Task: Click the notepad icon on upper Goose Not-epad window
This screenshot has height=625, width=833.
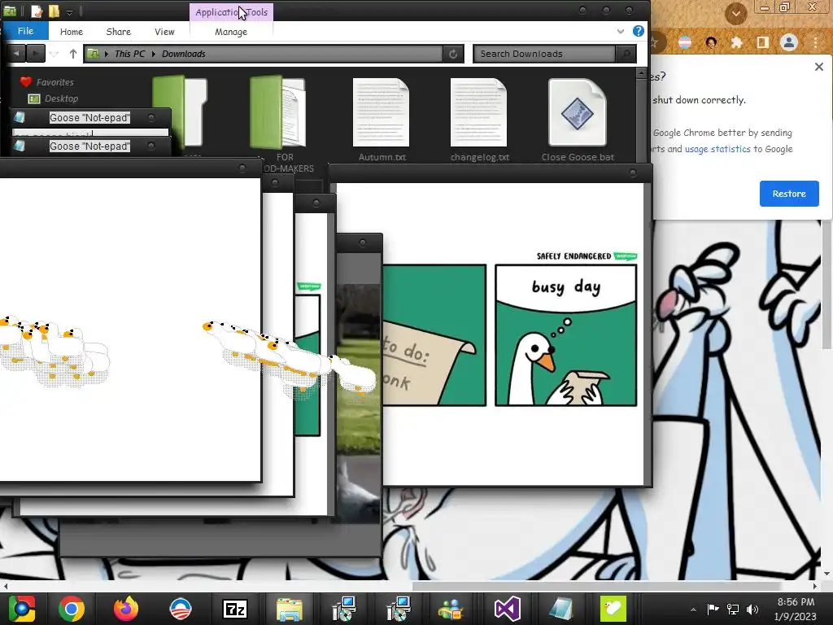Action: click(x=20, y=117)
